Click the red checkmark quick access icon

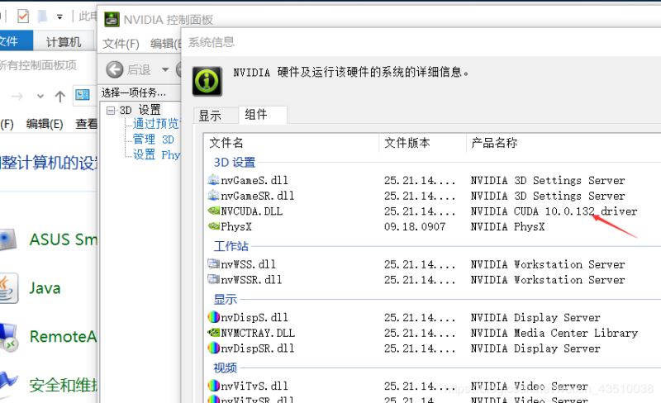coord(23,17)
